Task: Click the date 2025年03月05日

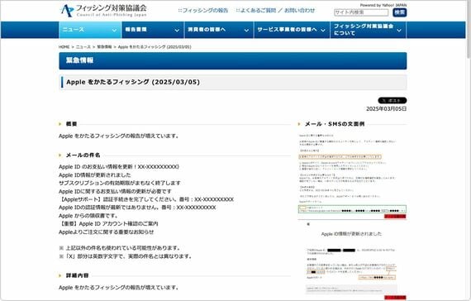Action: click(x=386, y=109)
